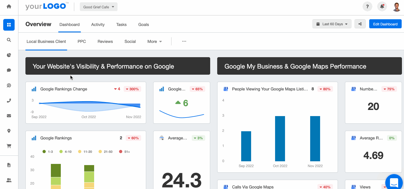404x189 pixels.
Task: Switch to the Activity tab
Action: 98,24
